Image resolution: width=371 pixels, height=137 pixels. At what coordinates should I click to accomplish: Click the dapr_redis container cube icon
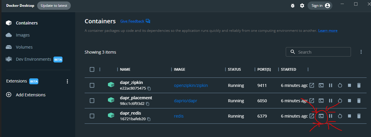click(111, 116)
